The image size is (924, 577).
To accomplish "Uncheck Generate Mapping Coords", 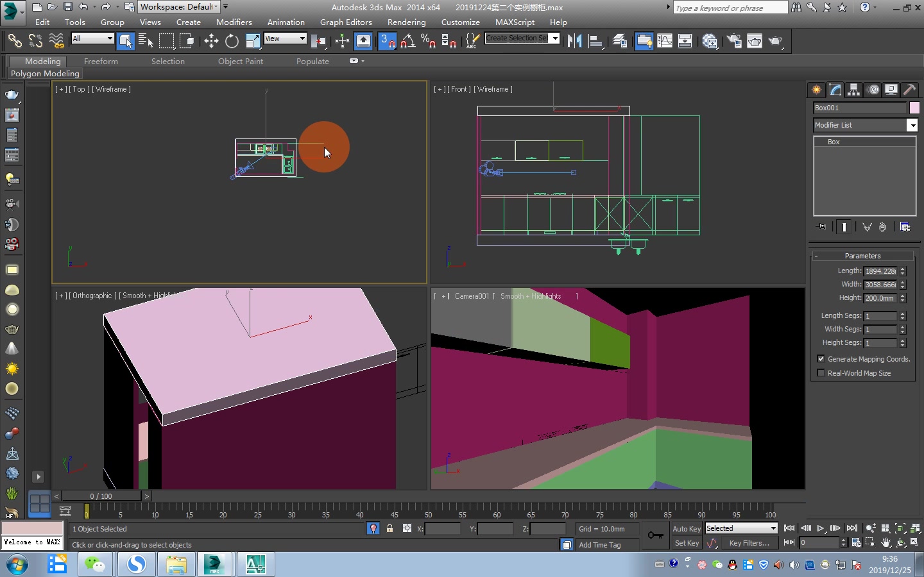I will [821, 359].
